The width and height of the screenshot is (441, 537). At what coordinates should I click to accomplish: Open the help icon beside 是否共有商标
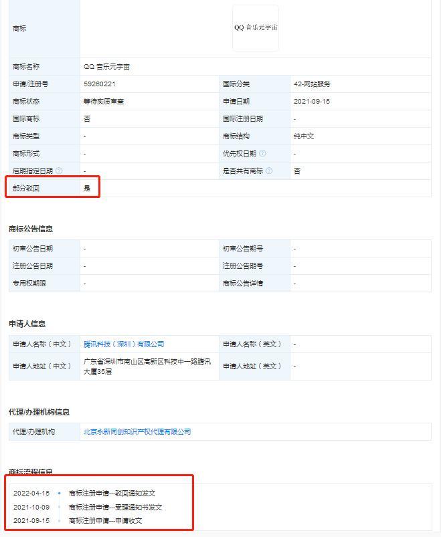click(269, 171)
